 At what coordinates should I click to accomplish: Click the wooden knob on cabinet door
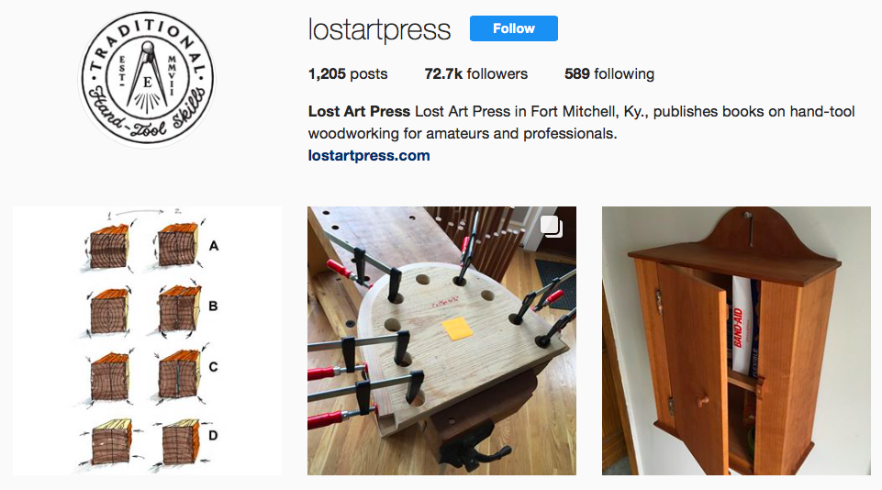[701, 402]
